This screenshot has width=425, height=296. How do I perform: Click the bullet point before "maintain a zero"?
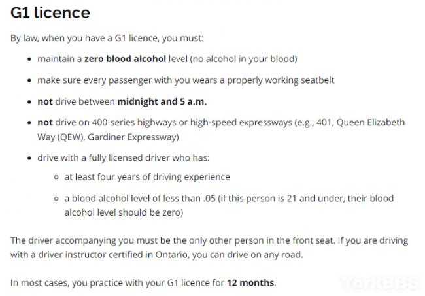click(x=30, y=59)
